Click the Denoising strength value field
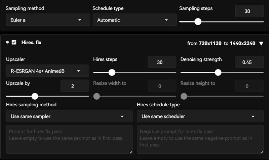The width and height of the screenshot is (269, 160). click(249, 62)
